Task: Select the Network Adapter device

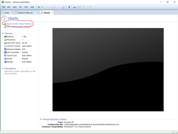Action: pyautogui.click(x=18, y=49)
